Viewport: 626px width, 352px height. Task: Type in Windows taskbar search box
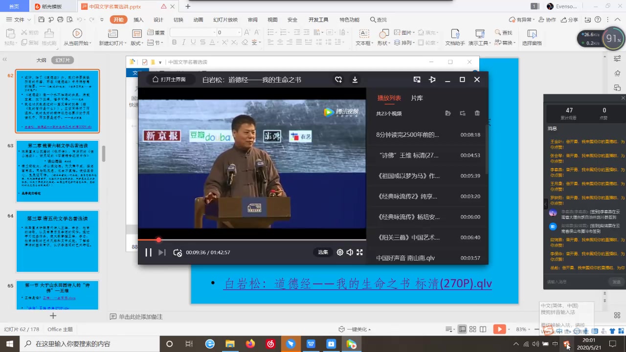[90, 344]
